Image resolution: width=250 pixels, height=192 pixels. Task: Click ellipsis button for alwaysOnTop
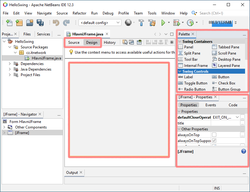pyautogui.click(x=242, y=135)
